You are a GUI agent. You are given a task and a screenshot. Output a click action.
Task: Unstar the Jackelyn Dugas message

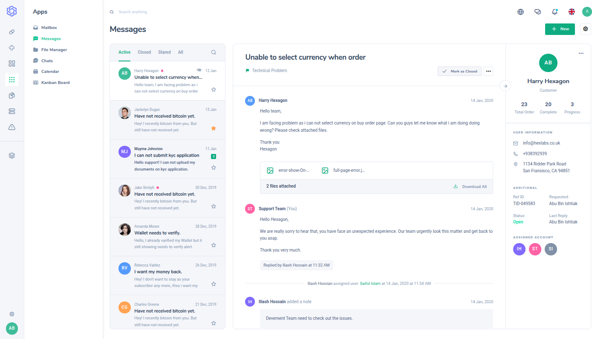214,128
